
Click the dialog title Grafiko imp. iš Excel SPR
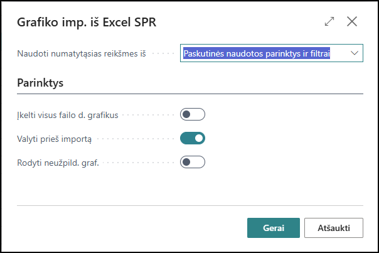[x=87, y=22]
